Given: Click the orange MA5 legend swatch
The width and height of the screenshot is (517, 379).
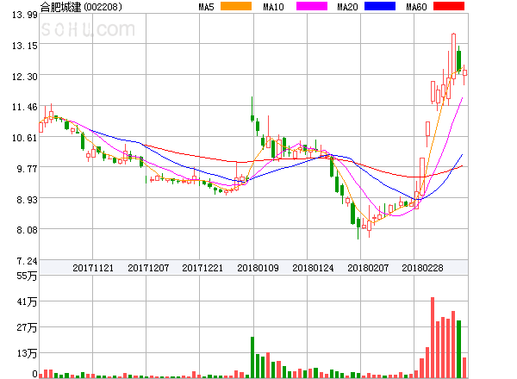Looking at the screenshot, I should [236, 6].
